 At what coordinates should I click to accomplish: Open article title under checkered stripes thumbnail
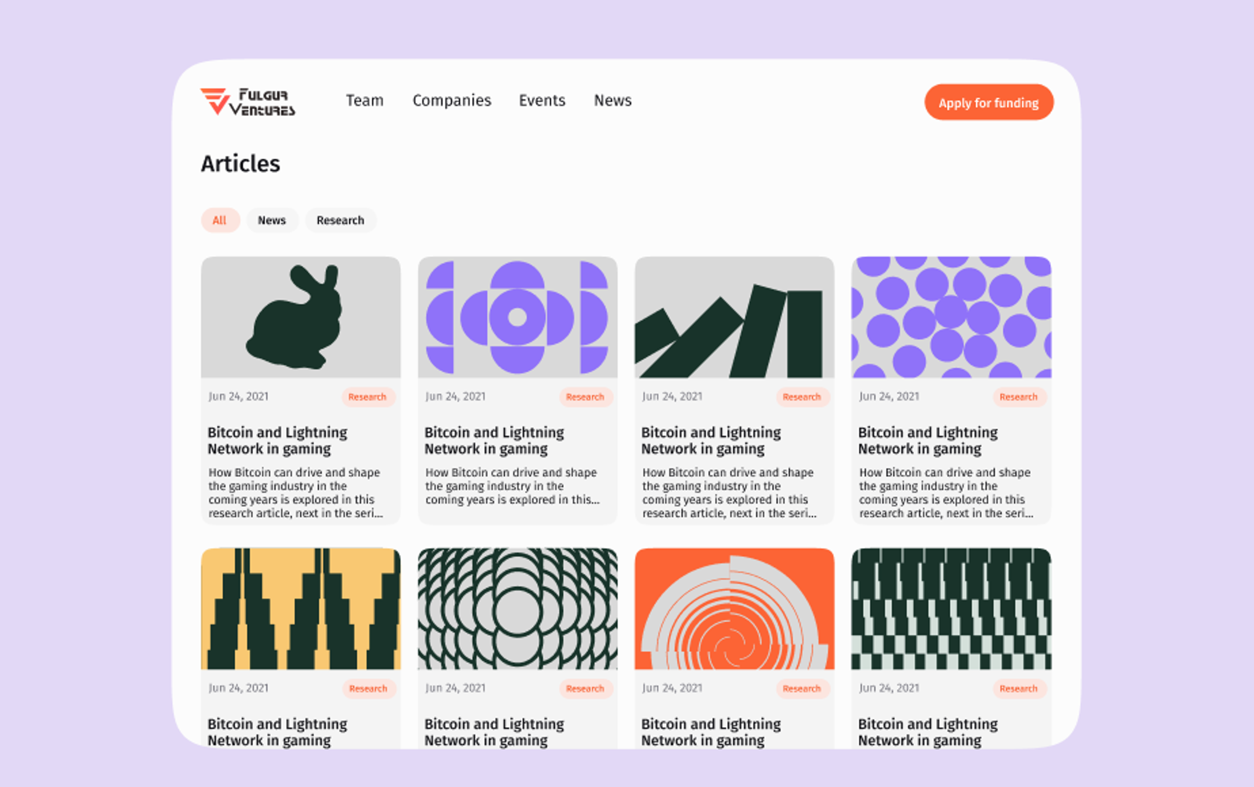pyautogui.click(x=928, y=732)
